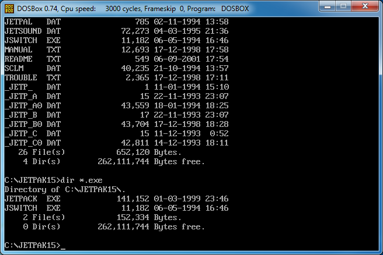This screenshot has width=383, height=255.
Task: Click the DOSBox icon in the title bar
Action: (x=10, y=8)
